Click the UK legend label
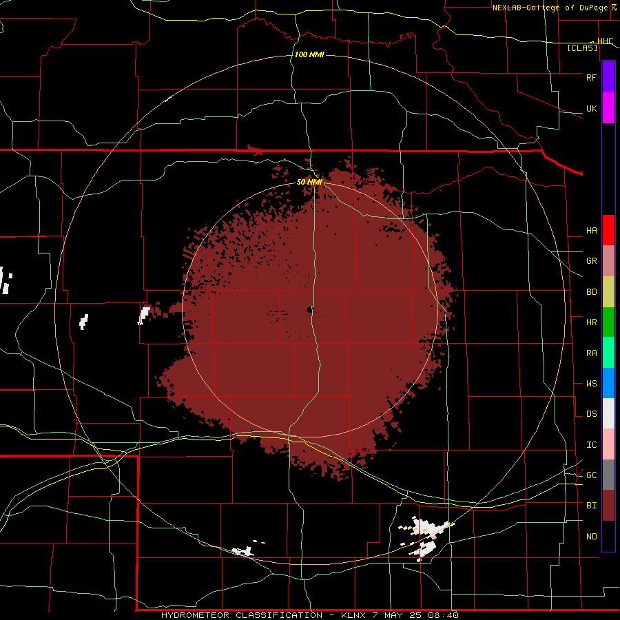Image resolution: width=620 pixels, height=620 pixels. pyautogui.click(x=591, y=109)
